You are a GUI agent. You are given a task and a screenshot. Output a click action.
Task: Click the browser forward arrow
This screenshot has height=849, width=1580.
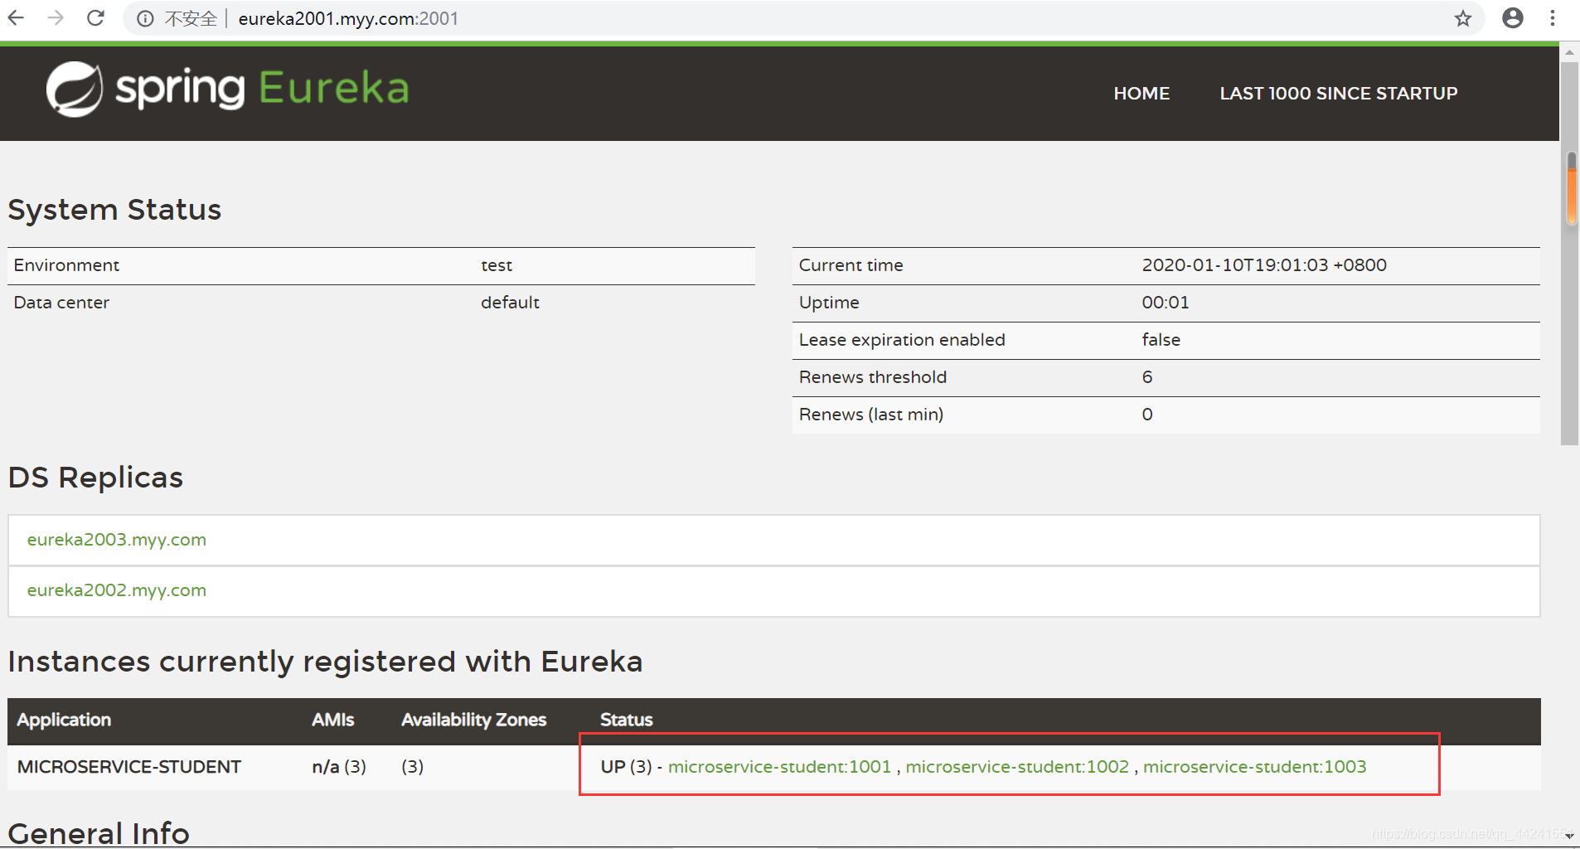[x=56, y=17]
